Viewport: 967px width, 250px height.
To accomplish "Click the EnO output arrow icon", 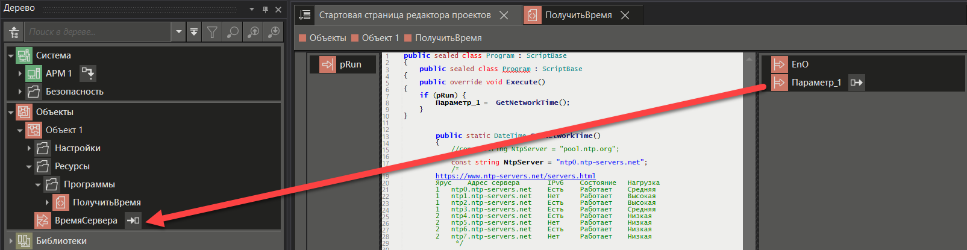I will coord(779,64).
